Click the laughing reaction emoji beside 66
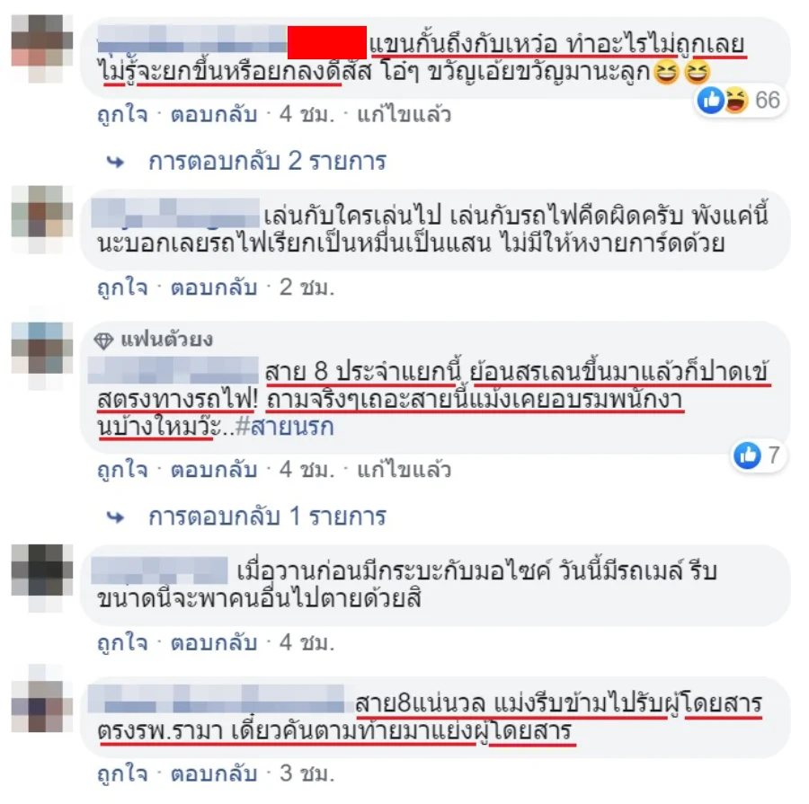The image size is (809, 804). 736,100
